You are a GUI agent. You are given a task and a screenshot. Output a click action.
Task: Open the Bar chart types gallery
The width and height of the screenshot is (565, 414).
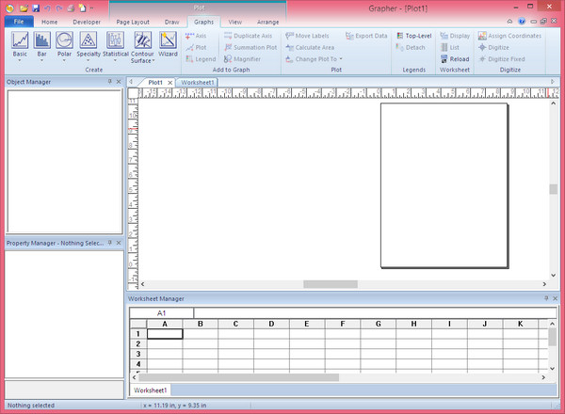[x=42, y=45]
